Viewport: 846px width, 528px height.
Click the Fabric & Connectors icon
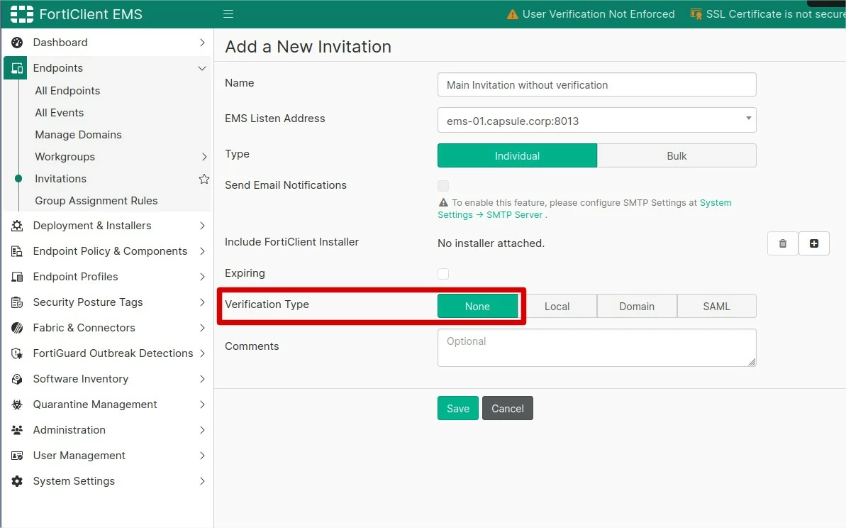click(x=17, y=328)
